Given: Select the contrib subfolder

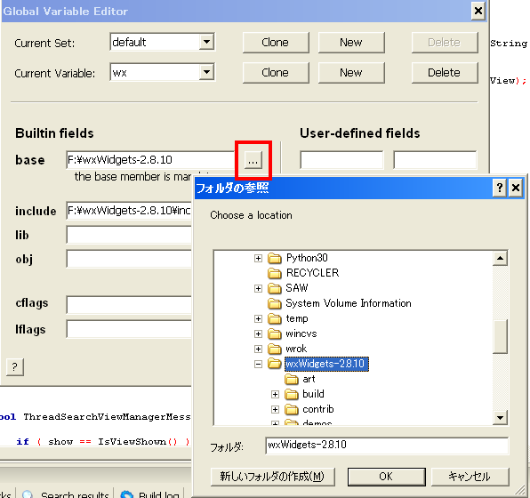Looking at the screenshot, I should 318,409.
